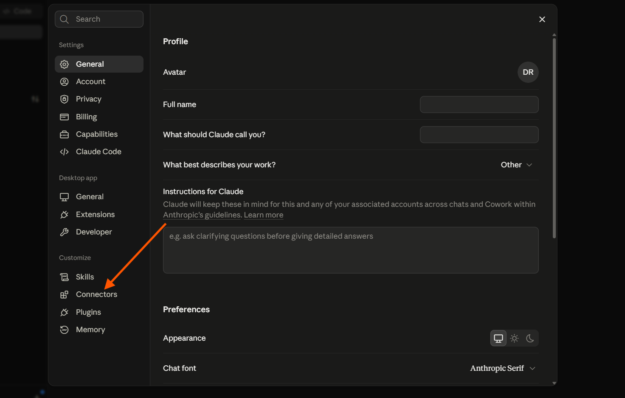Open the Extensions page
Screen dimensions: 625x398
99,215
